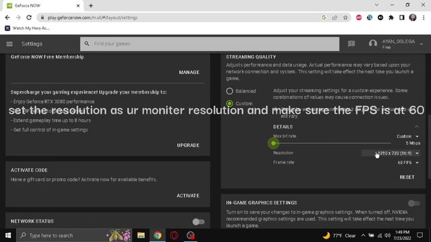Open Watch My Hero Ac... bookmark
The width and height of the screenshot is (431, 242).
[27, 28]
